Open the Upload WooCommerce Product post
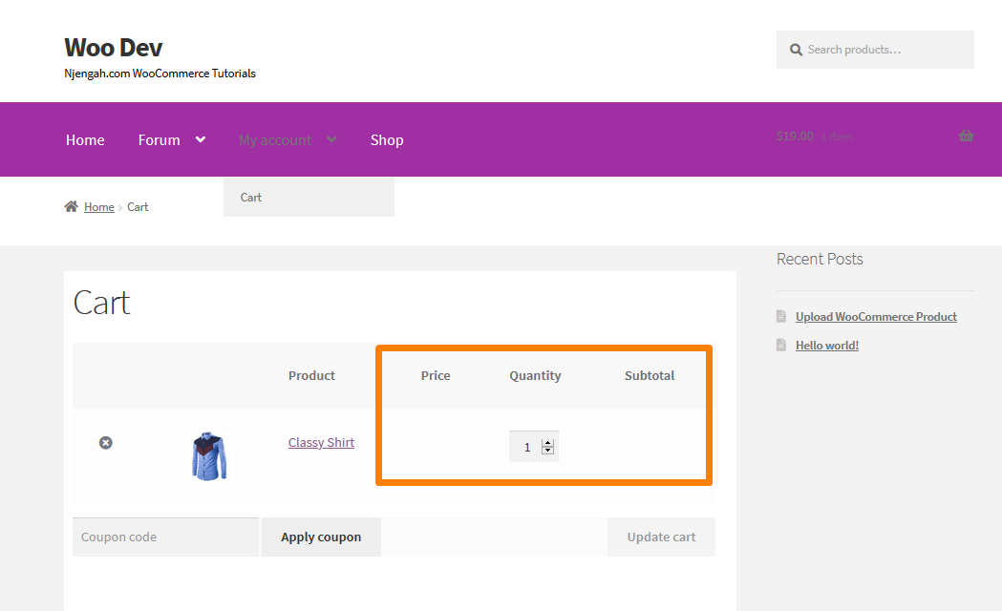Screen dimensions: 1002x611 [876, 317]
